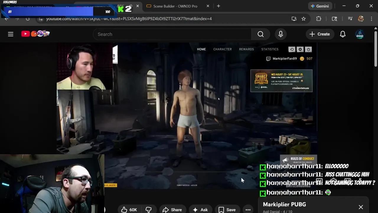Select STATISTICS tab in PUBG menu
This screenshot has width=378, height=213.
tap(270, 49)
